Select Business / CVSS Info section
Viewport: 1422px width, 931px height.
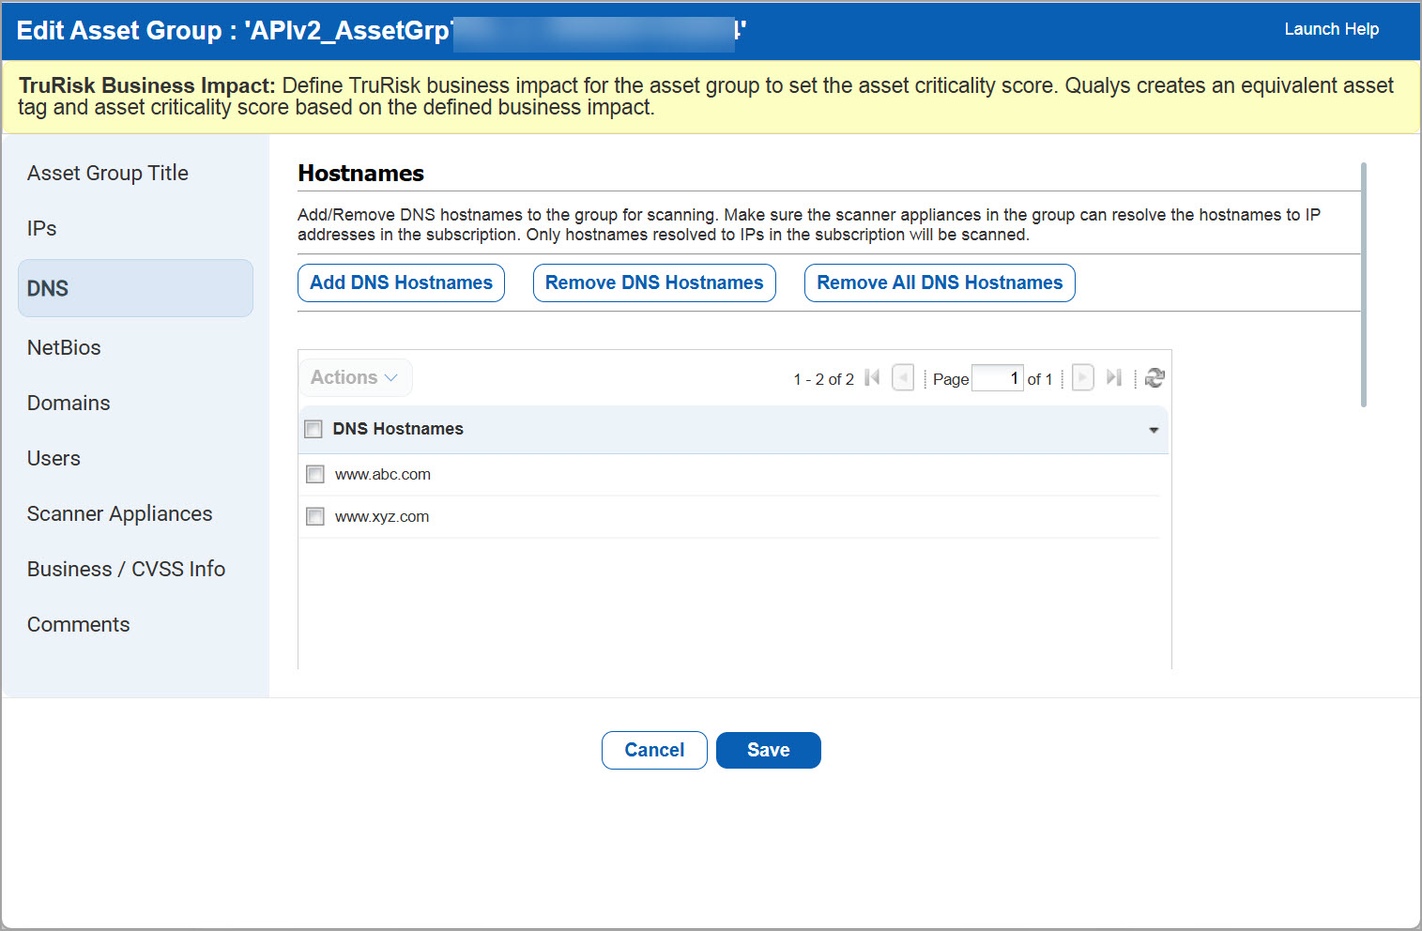(126, 569)
